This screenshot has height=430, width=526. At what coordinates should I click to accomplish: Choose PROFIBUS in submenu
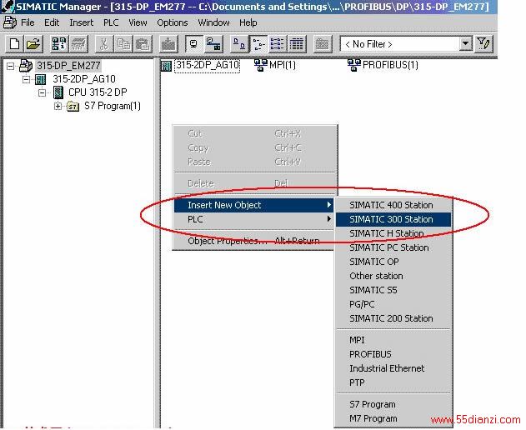(393, 354)
